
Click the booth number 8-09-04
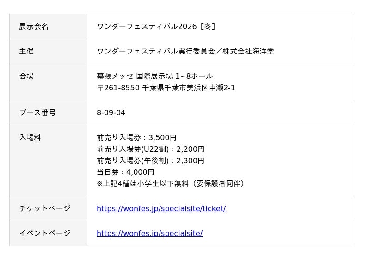[111, 112]
